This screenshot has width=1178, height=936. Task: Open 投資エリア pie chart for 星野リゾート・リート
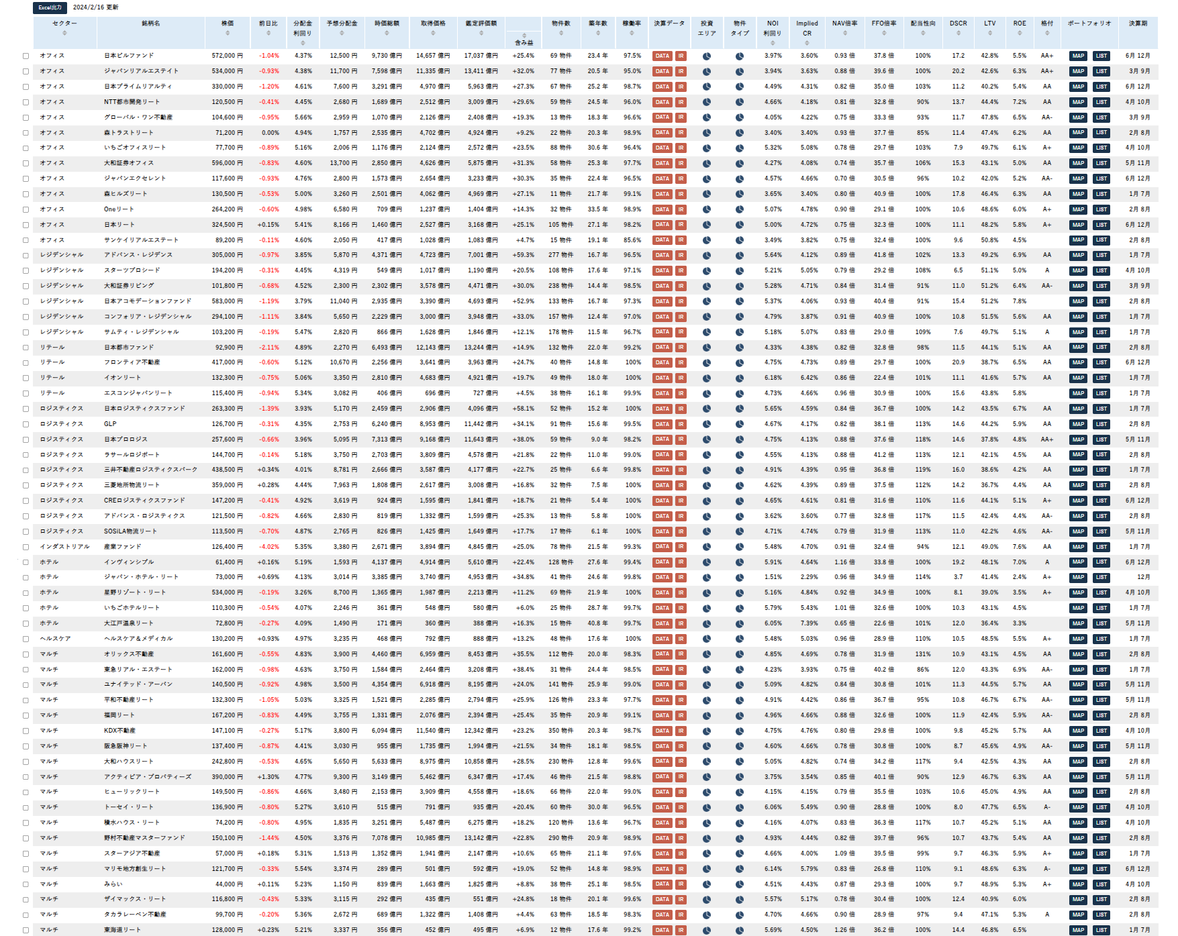click(707, 593)
